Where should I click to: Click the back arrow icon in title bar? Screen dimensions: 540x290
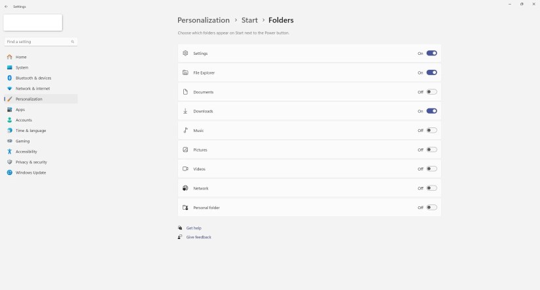(6, 5)
